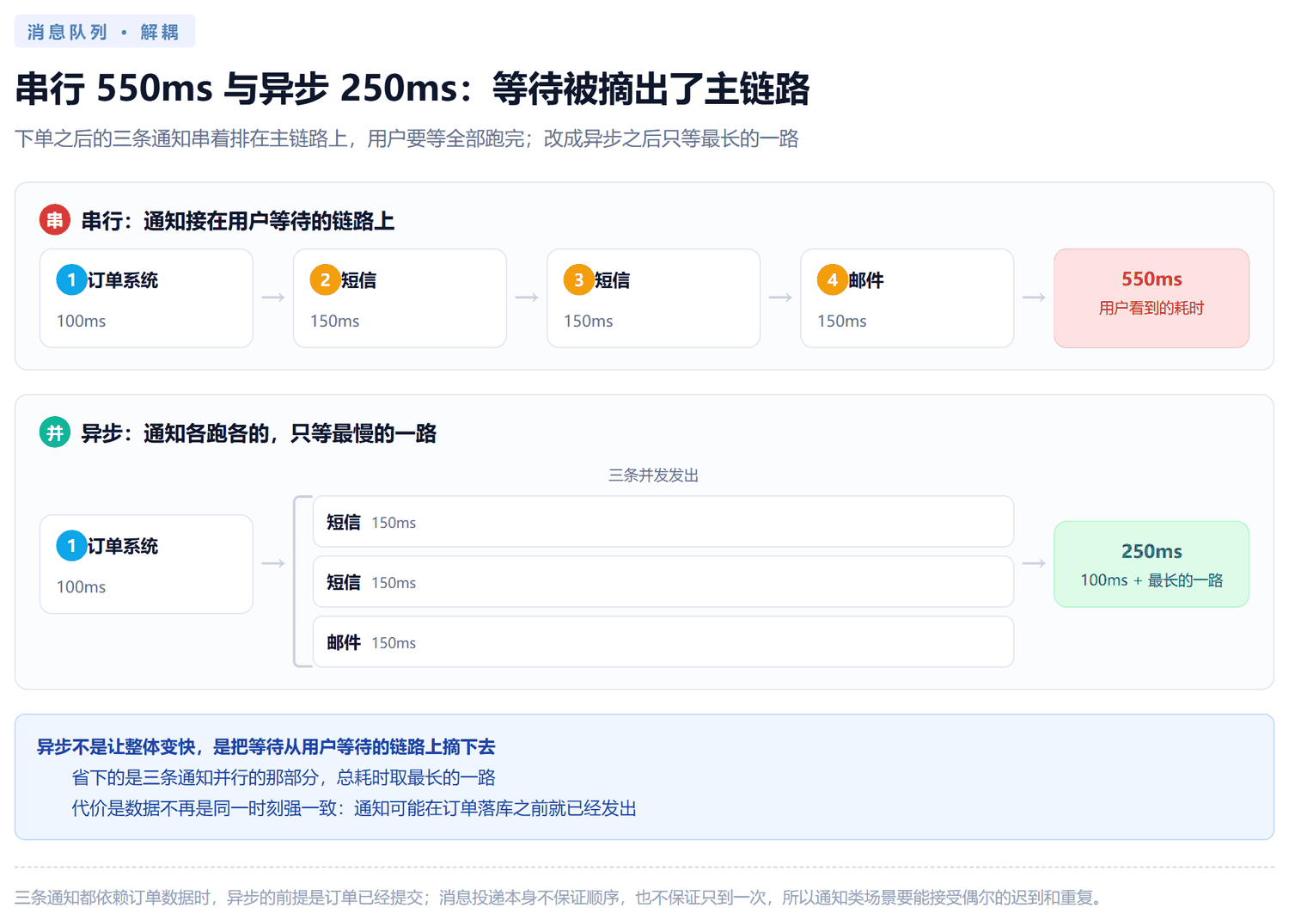Screen dimensions: 1289x920
Task: Click 150ms under the step 3 短信 card
Action: 588,321
